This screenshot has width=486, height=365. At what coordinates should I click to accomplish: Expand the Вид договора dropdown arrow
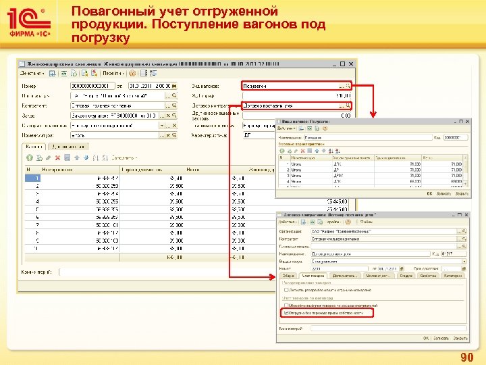(464, 262)
